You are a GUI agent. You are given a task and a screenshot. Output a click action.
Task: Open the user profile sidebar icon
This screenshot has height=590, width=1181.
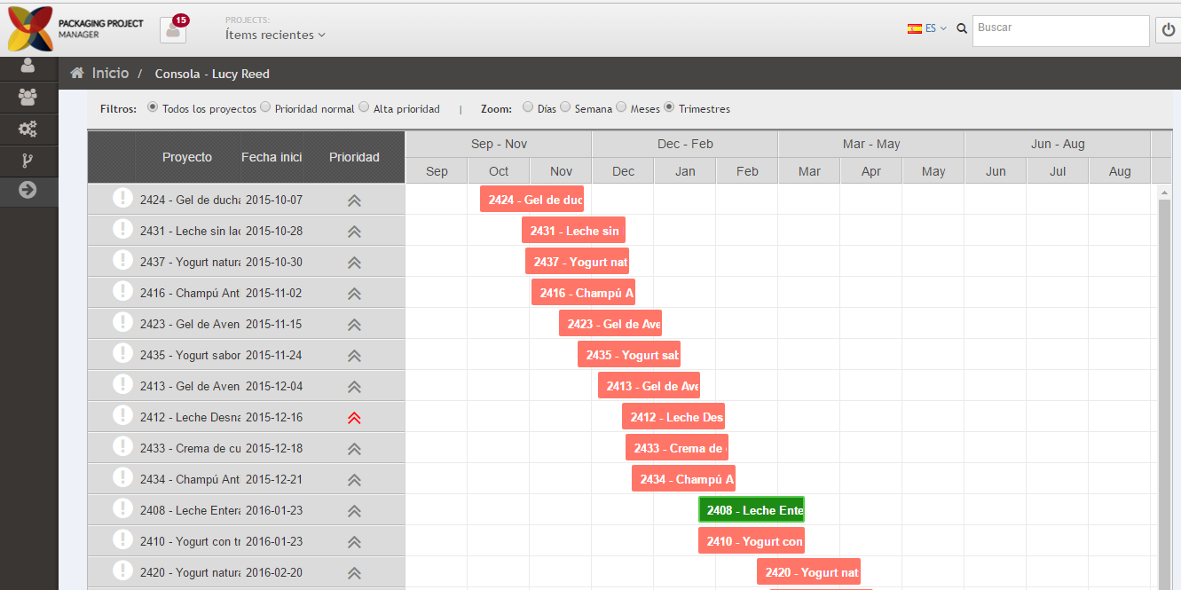point(28,67)
